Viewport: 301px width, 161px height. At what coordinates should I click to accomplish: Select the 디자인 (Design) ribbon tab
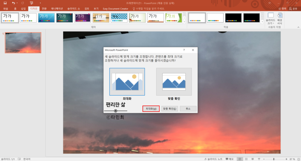click(x=34, y=9)
